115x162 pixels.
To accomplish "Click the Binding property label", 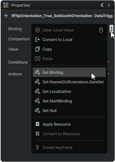I will pyautogui.click(x=15, y=29).
